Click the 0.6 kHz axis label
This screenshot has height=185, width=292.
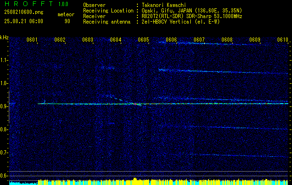click(x=4, y=176)
